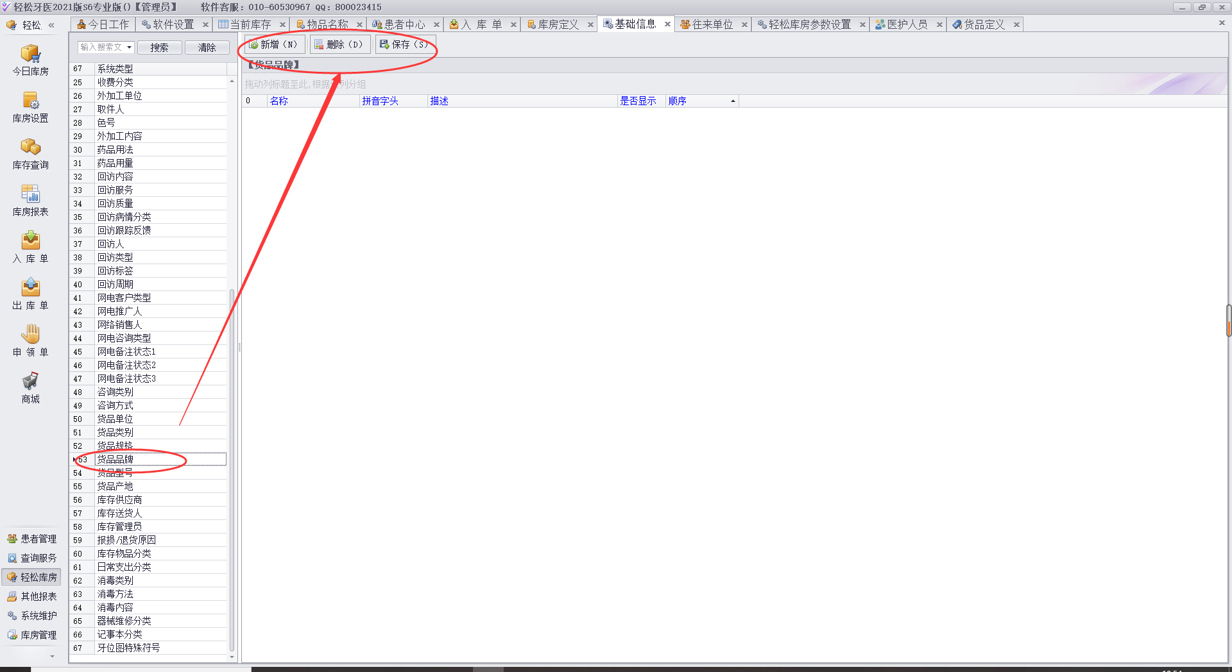The width and height of the screenshot is (1232, 672).
Task: Sort by 描述 column header
Action: [522, 101]
